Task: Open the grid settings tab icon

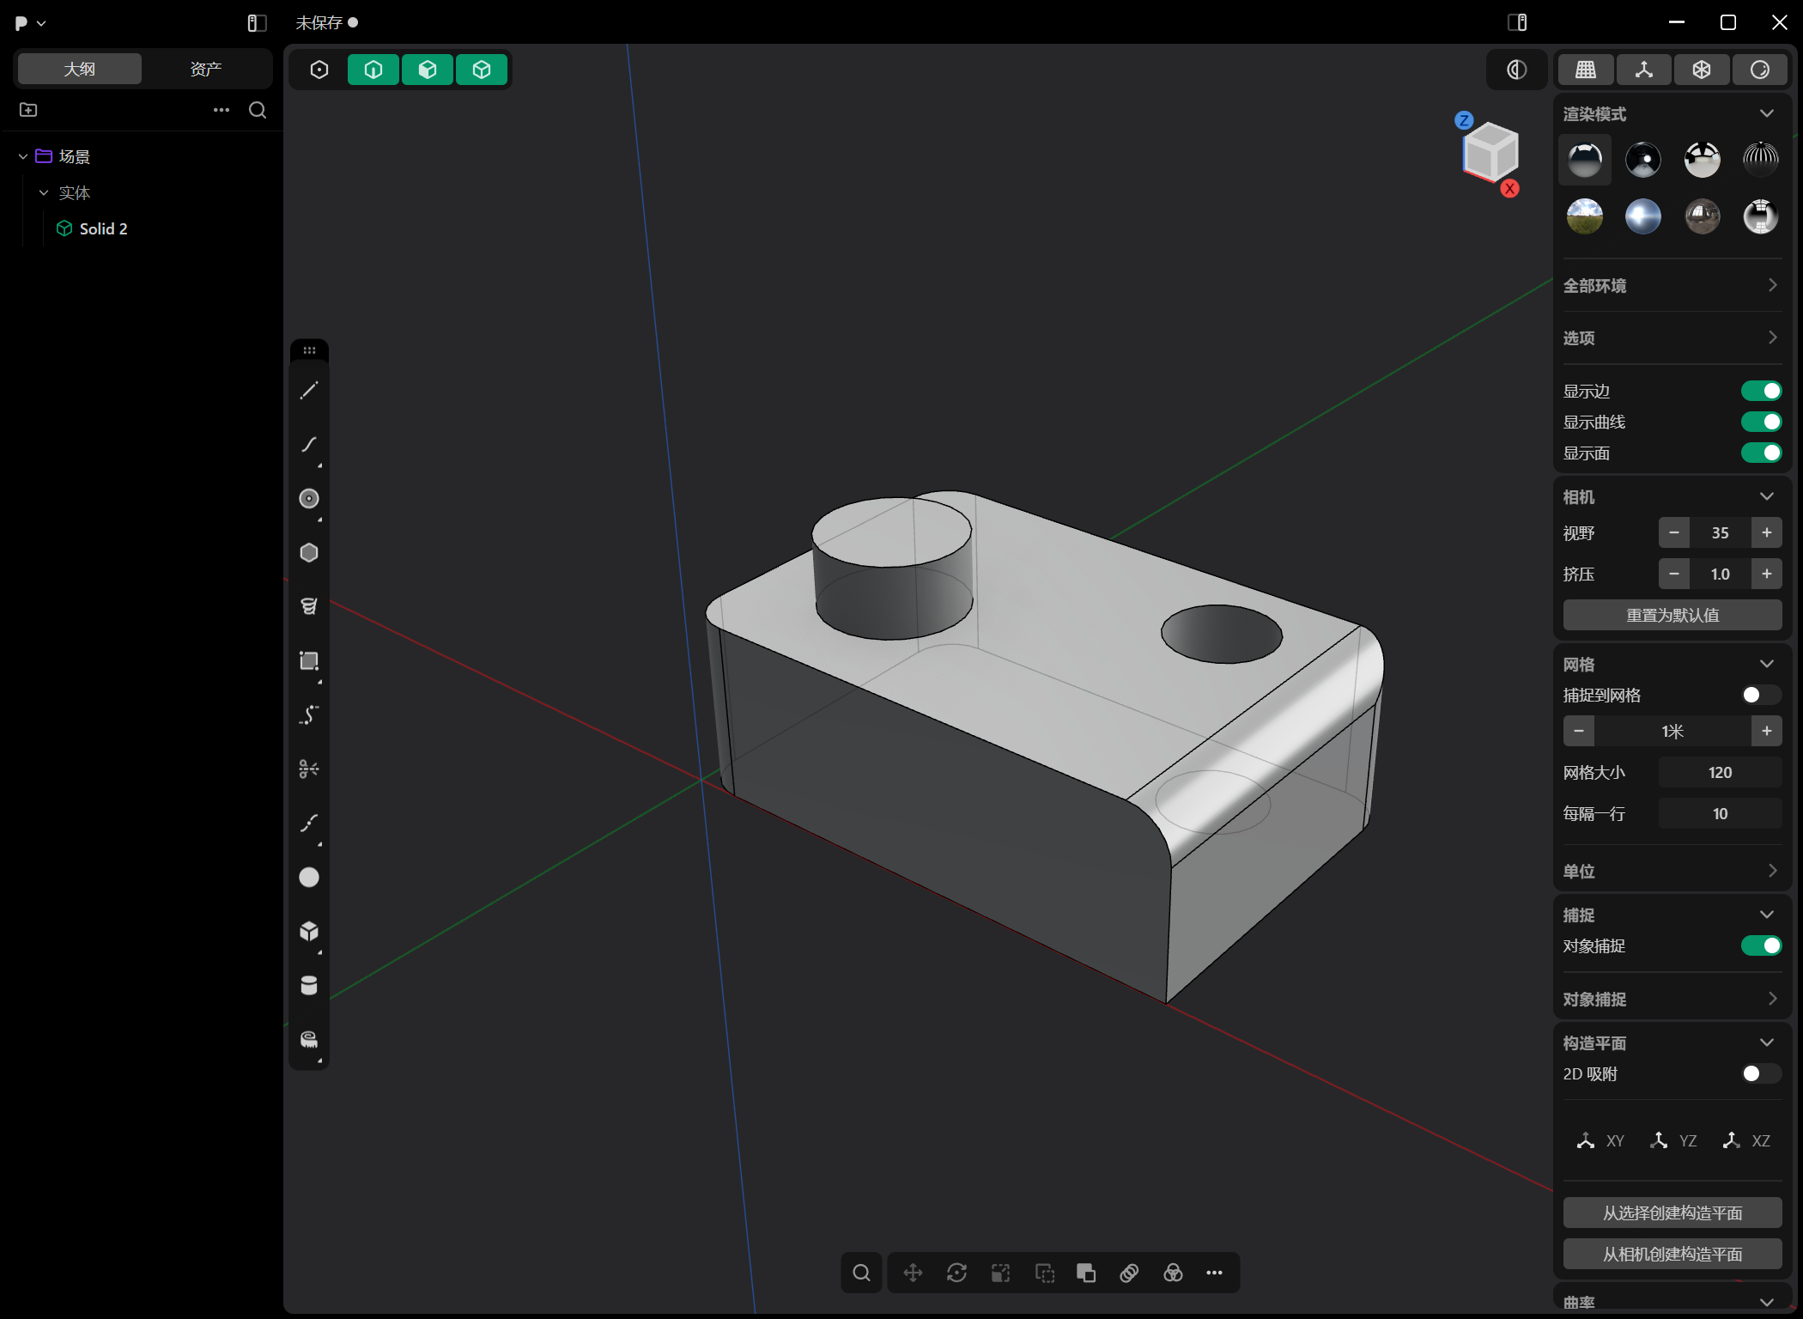Action: click(x=1586, y=70)
